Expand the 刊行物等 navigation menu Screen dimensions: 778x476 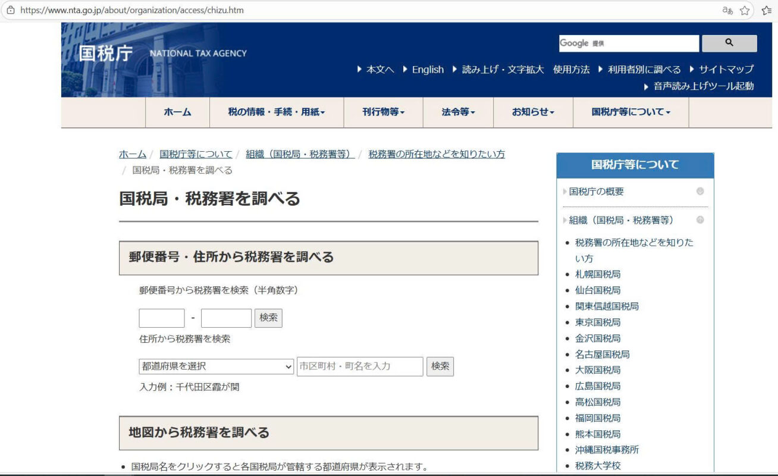click(x=383, y=112)
